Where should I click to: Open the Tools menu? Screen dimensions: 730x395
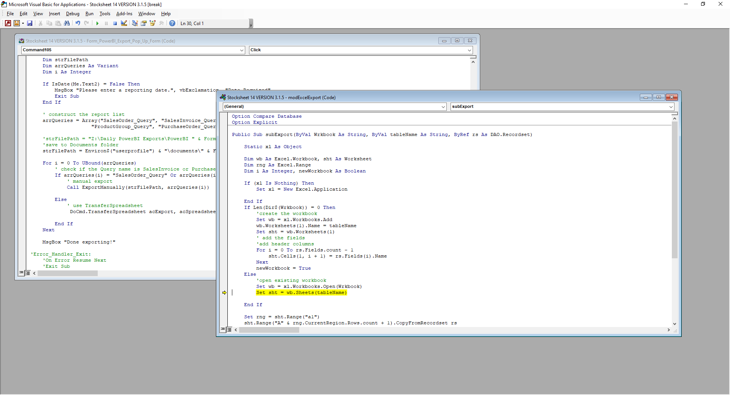pyautogui.click(x=105, y=14)
